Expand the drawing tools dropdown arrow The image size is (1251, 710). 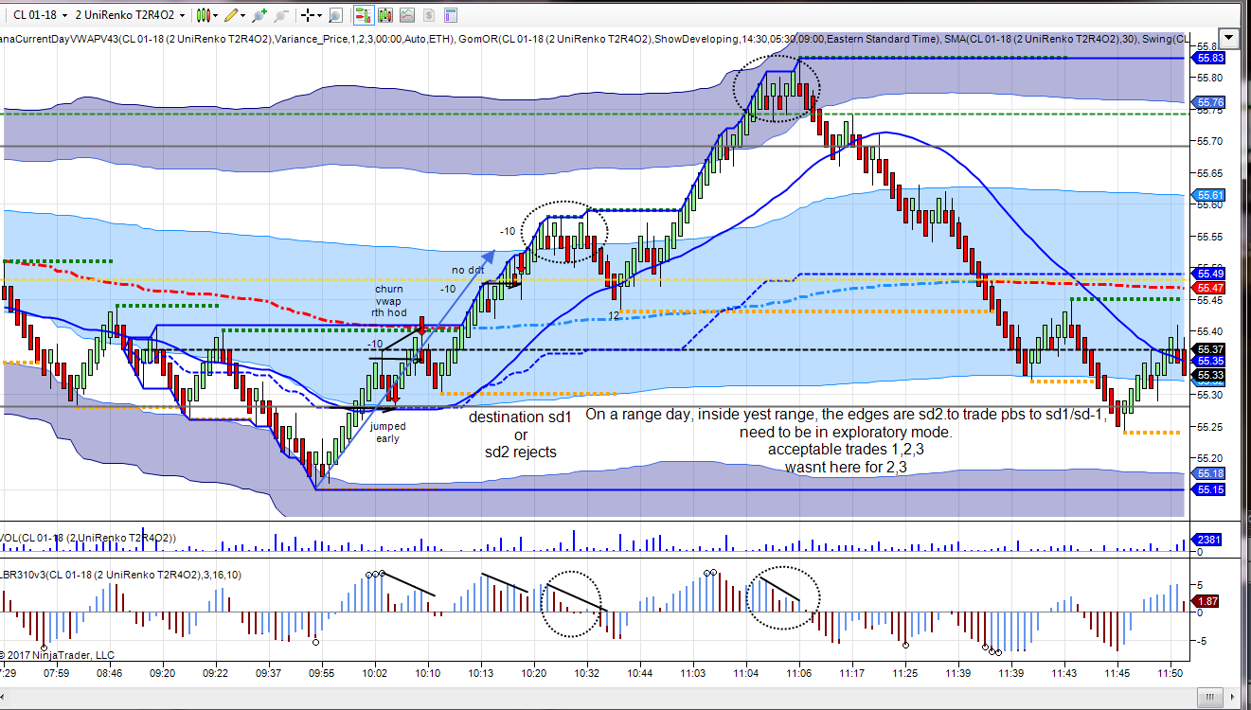[243, 15]
